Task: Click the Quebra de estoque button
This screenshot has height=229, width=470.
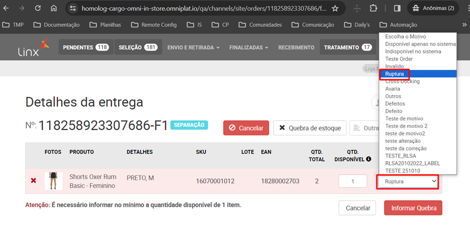Action: point(309,128)
